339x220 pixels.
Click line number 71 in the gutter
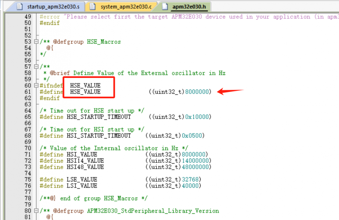coord(28,155)
